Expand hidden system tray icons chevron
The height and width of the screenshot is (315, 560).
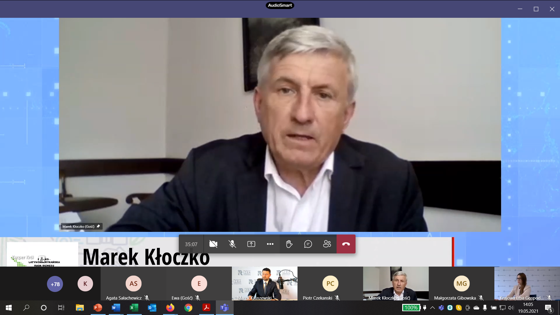point(433,308)
